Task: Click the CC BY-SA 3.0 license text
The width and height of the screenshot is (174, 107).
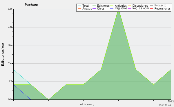Action: (165, 105)
